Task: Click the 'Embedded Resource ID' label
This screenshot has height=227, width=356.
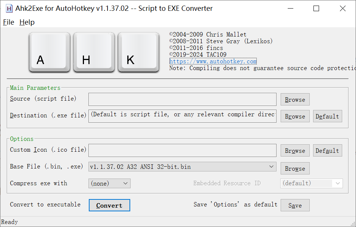Action: pyautogui.click(x=227, y=183)
